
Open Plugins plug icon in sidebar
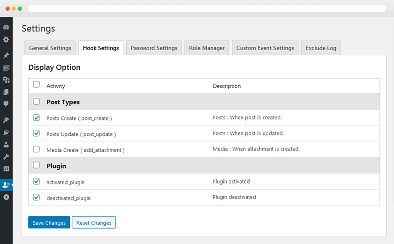click(x=6, y=133)
